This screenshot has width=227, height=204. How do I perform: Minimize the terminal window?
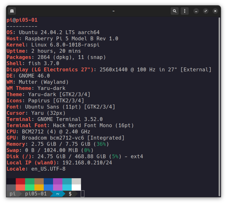point(196,11)
